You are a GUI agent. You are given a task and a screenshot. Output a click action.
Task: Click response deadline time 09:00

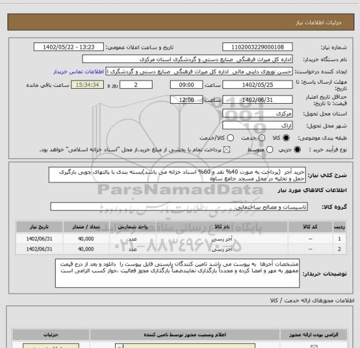(186, 85)
